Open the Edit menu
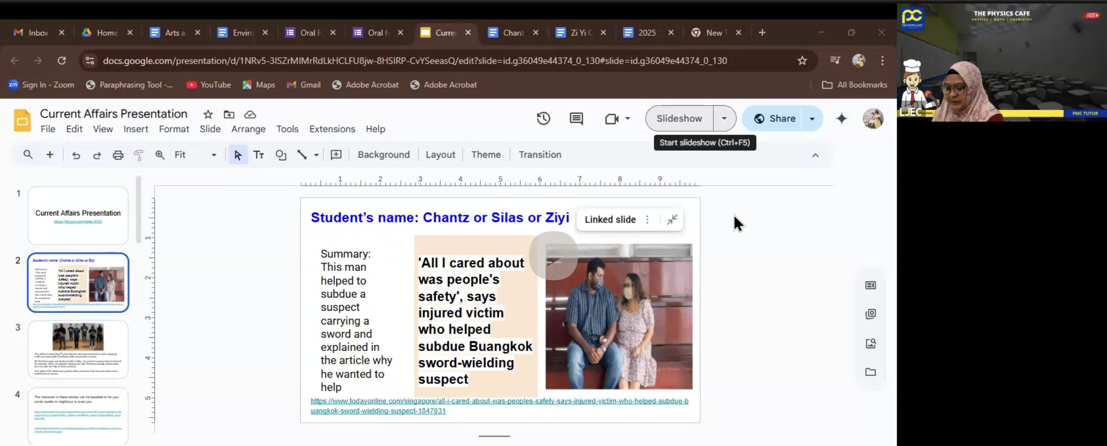Image resolution: width=1107 pixels, height=446 pixels. (74, 129)
